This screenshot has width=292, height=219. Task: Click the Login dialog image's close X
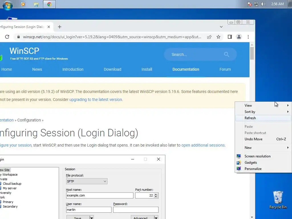pyautogui.click(x=159, y=159)
